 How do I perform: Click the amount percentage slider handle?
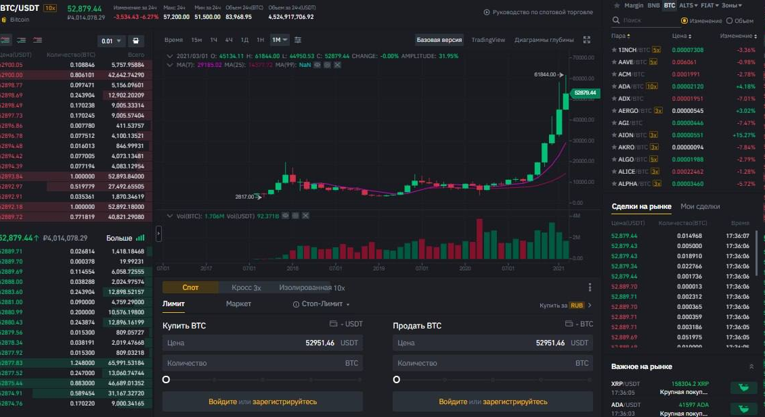(167, 380)
